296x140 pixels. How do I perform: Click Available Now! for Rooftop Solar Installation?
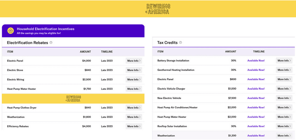click(x=256, y=126)
